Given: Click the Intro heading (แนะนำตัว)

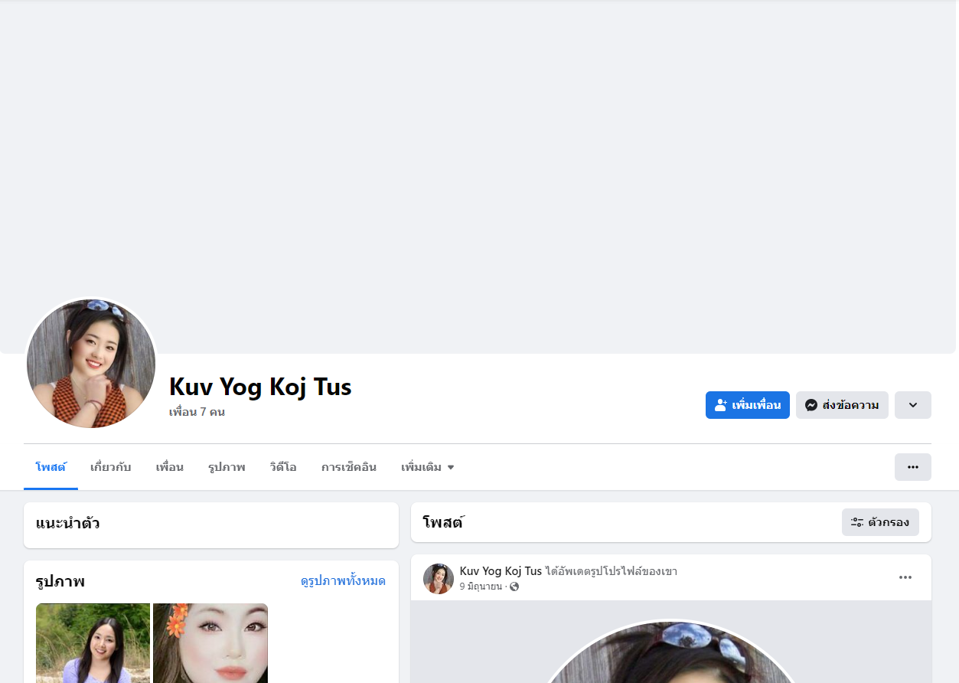Looking at the screenshot, I should pos(67,524).
